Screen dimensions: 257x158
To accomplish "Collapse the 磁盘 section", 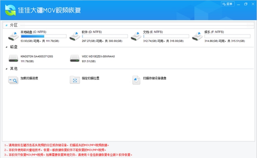I will pos(6,47).
